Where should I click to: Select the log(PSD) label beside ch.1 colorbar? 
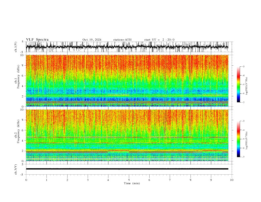[x=247, y=86]
